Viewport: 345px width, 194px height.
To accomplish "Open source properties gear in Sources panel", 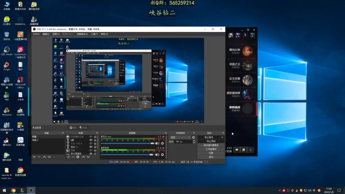I will 78,157.
